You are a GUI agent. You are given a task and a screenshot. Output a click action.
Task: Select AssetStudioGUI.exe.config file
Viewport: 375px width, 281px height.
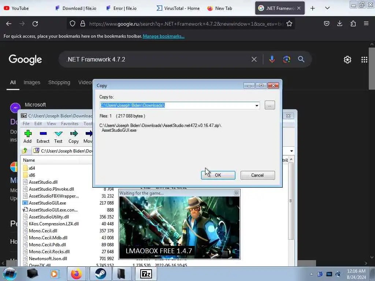tap(50, 210)
